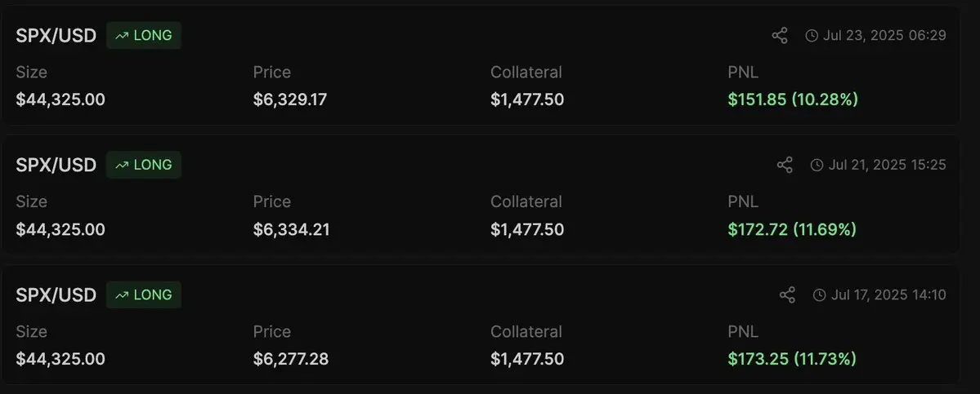Viewport: 980px width, 394px height.
Task: Click the Jul 23, 2025 06:29 timestamp
Action: (884, 36)
